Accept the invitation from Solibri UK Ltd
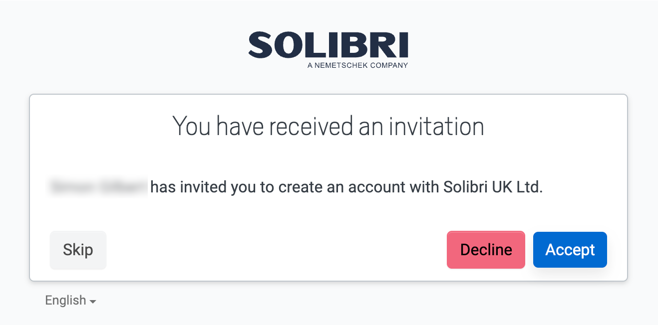The image size is (658, 325). (x=570, y=250)
